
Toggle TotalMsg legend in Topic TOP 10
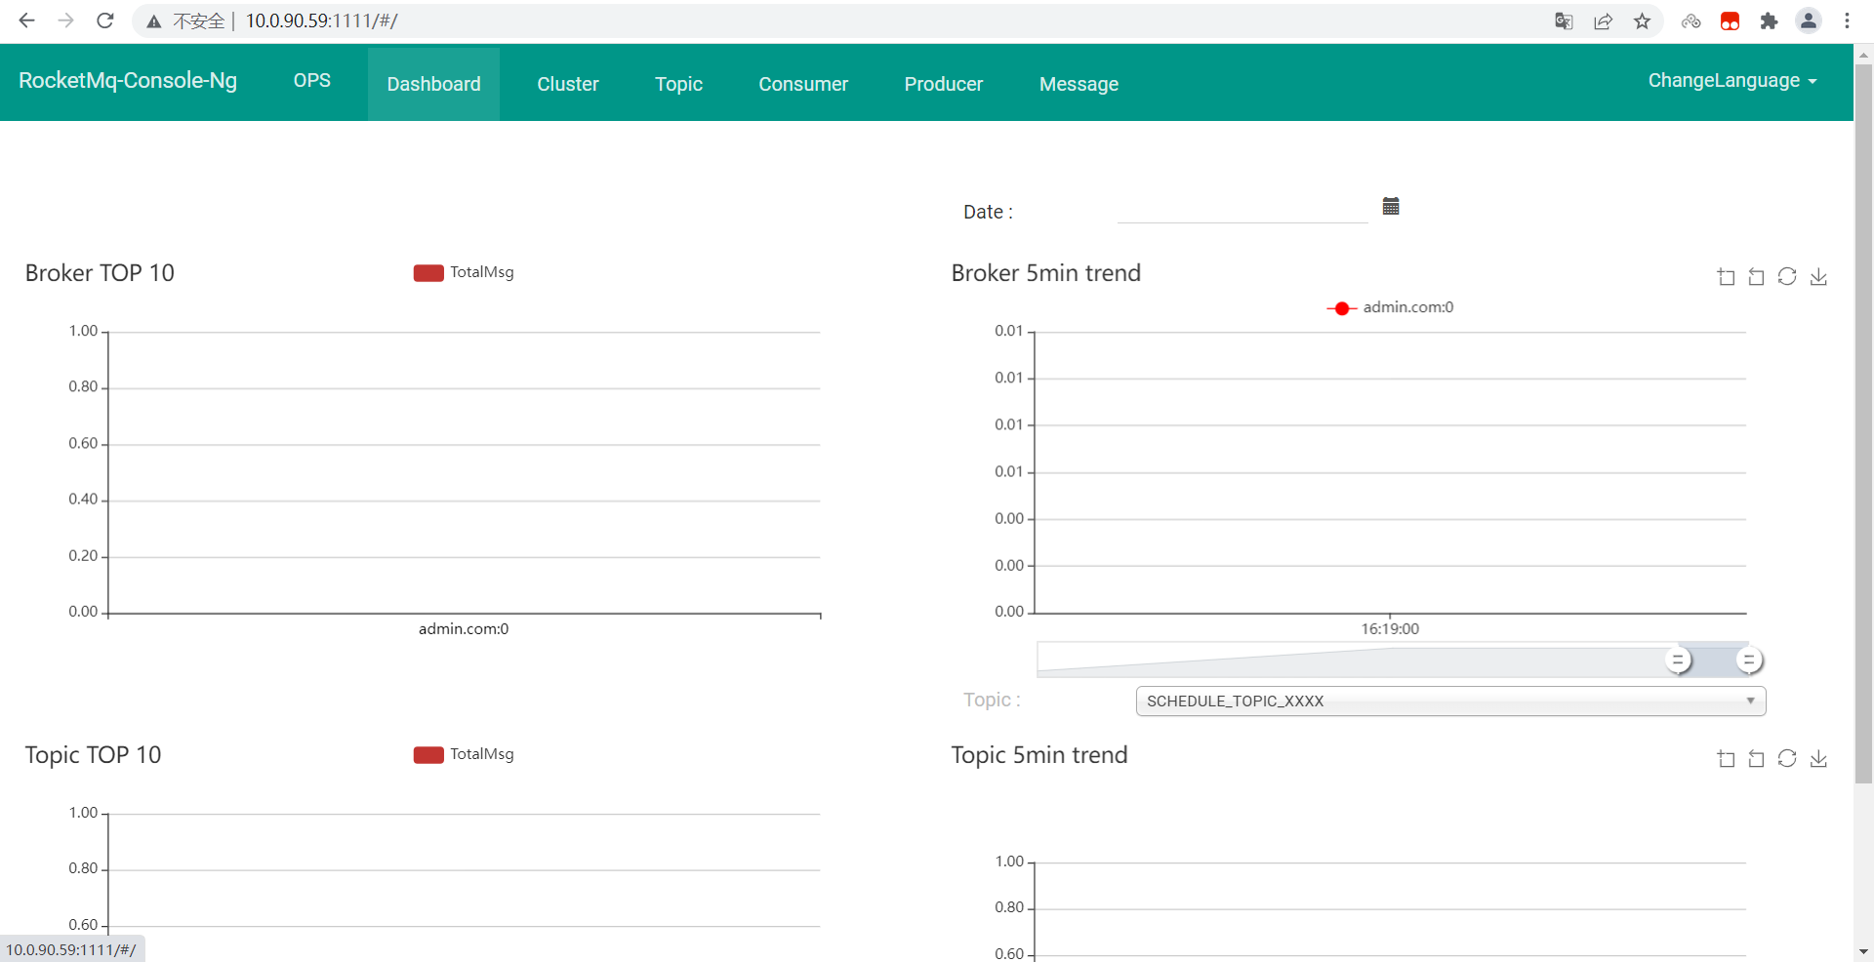point(464,754)
